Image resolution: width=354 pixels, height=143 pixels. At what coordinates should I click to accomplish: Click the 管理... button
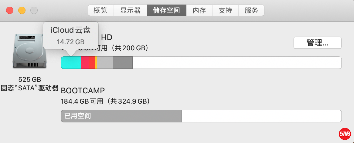coord(317,43)
